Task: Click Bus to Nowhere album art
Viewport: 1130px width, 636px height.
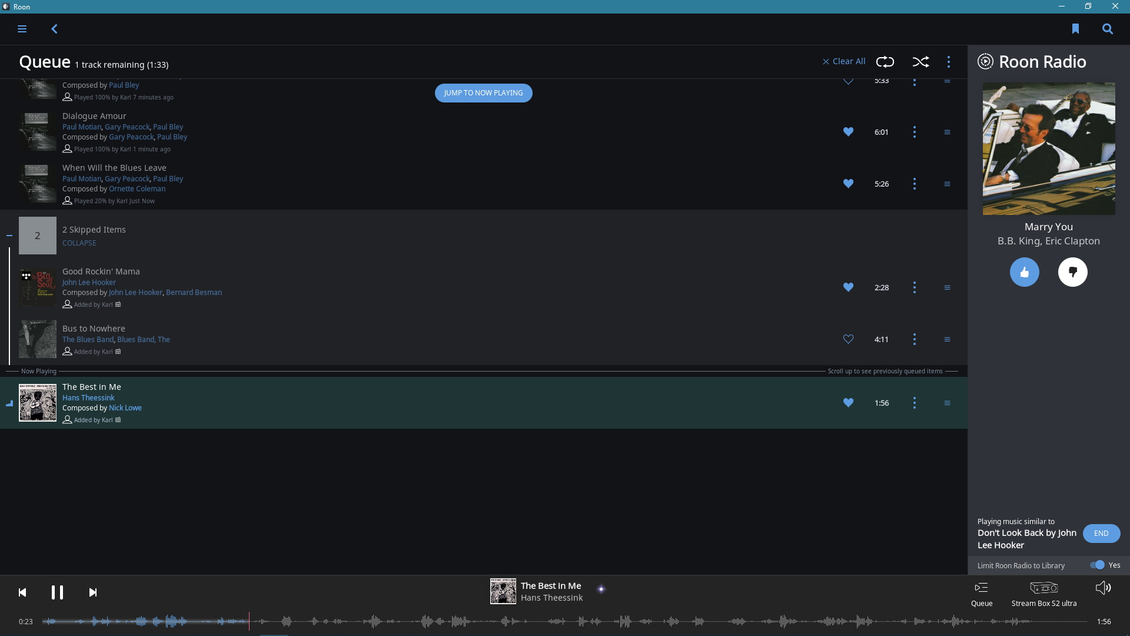Action: 38,339
